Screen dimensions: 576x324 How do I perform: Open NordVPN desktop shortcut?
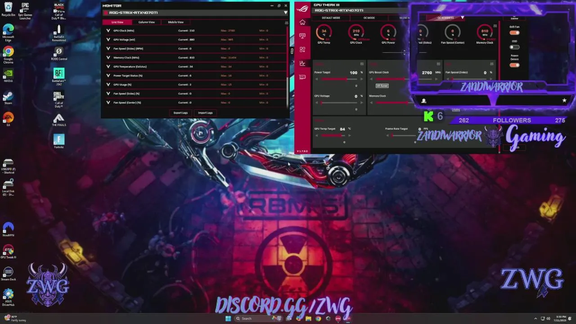(8, 229)
